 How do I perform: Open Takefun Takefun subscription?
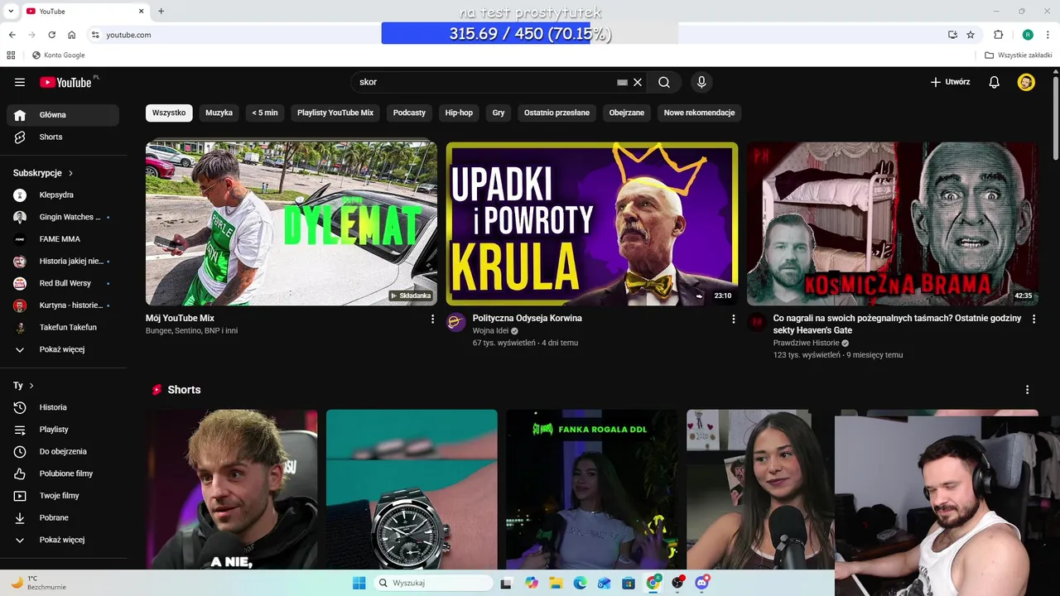[63, 327]
